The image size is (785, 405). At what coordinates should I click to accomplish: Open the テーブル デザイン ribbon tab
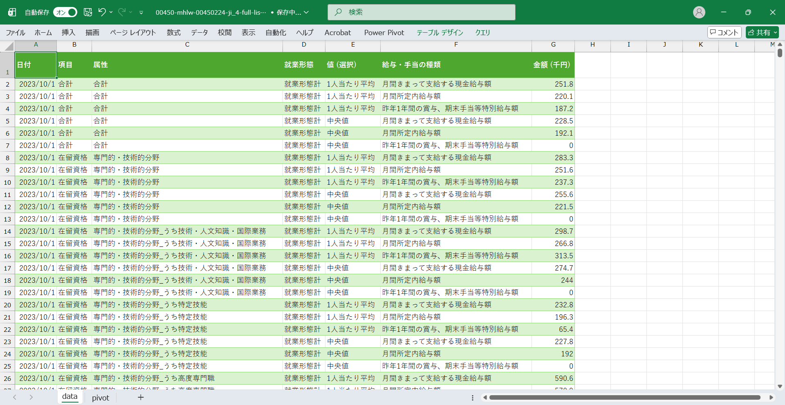(440, 32)
